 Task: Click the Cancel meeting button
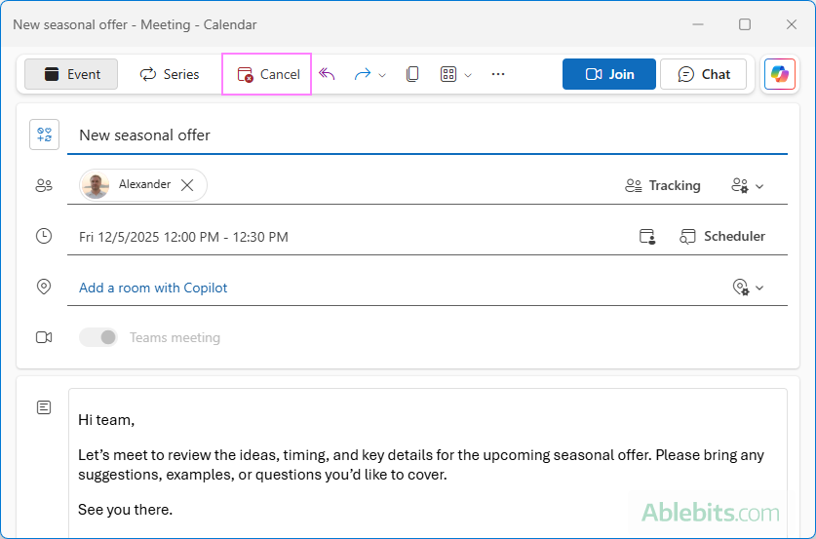coord(268,74)
